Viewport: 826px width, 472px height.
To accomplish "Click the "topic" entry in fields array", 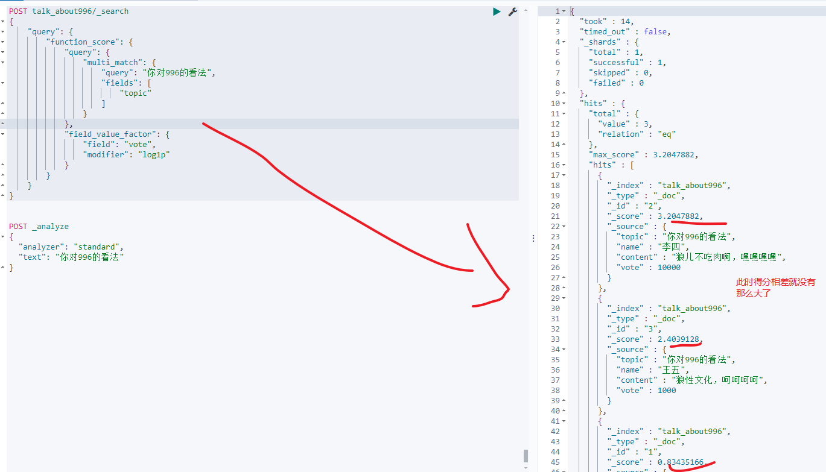I will tap(135, 93).
